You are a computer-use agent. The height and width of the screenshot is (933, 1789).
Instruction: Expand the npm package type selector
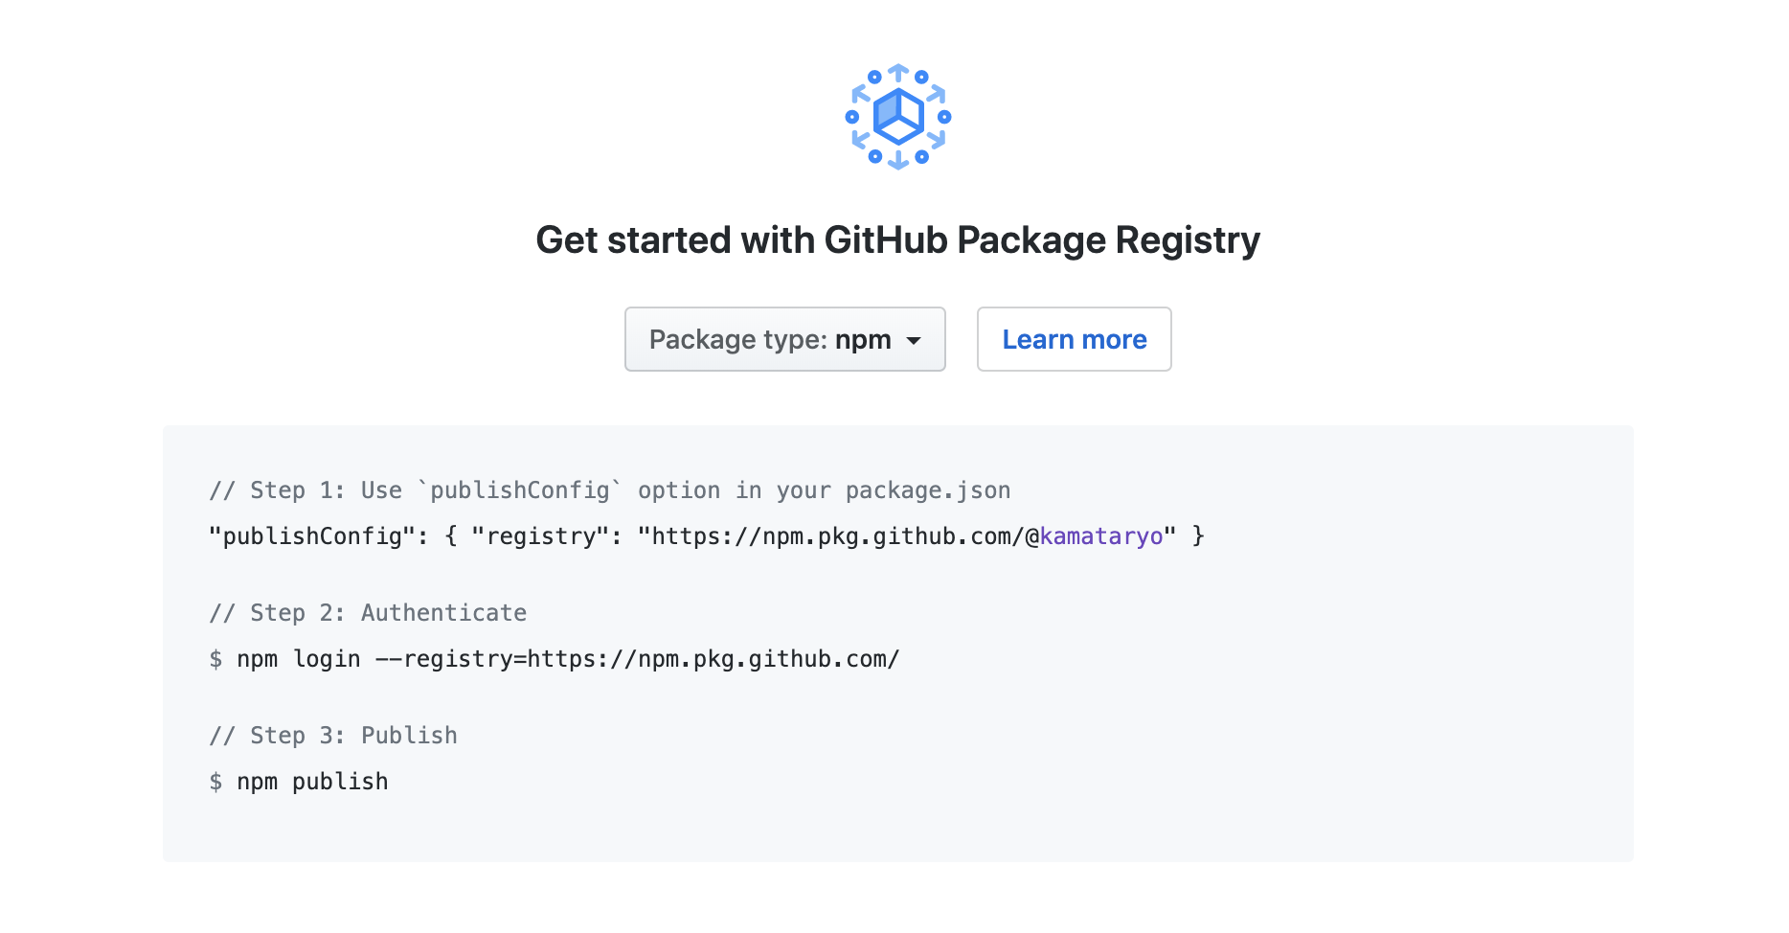[784, 339]
